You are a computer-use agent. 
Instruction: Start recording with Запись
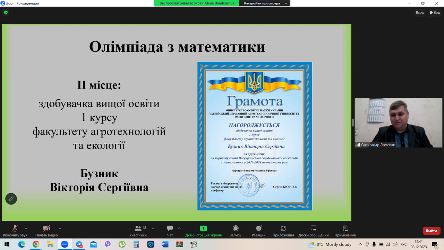pyautogui.click(x=236, y=231)
